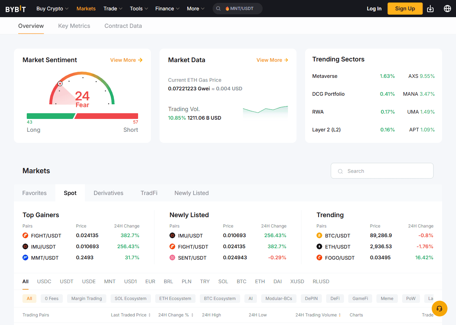Click the Bybit logo
This screenshot has height=325, width=456.
(x=15, y=8)
